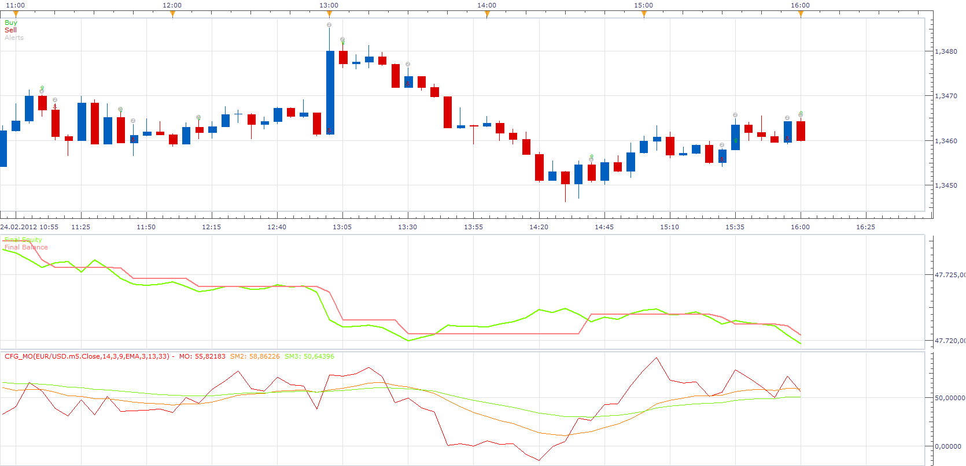Click the 15:10 time axis label

point(670,227)
